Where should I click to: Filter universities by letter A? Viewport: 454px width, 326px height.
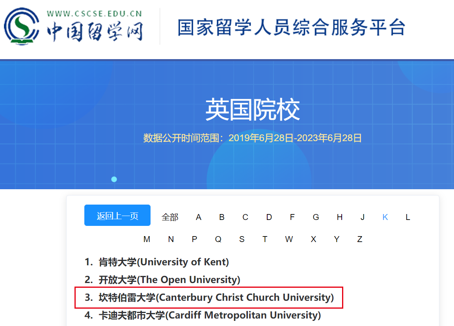click(x=198, y=217)
